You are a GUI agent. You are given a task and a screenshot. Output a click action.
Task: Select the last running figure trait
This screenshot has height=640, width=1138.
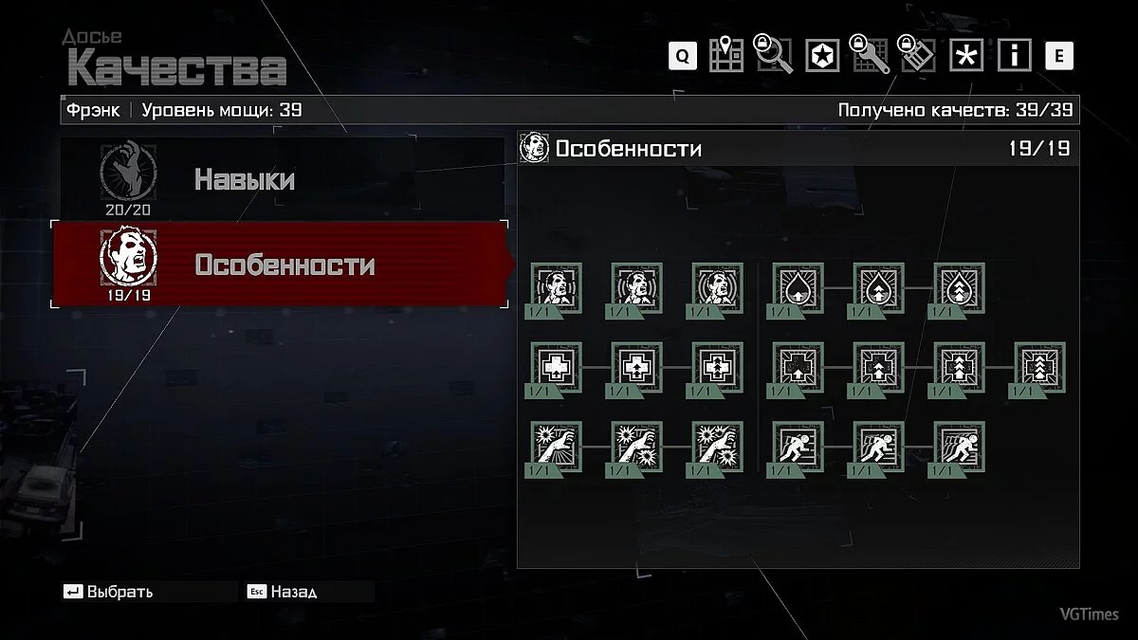pyautogui.click(x=959, y=448)
